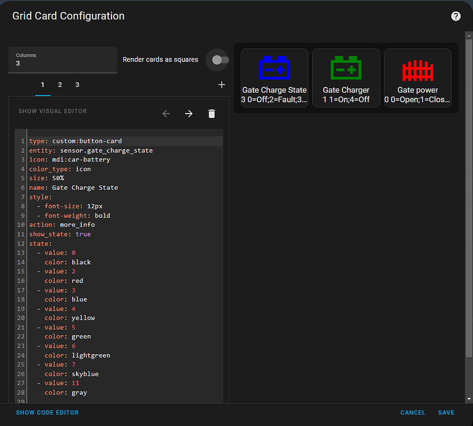Click the red gate icon on Gate power card
The height and width of the screenshot is (426, 473).
(x=417, y=69)
